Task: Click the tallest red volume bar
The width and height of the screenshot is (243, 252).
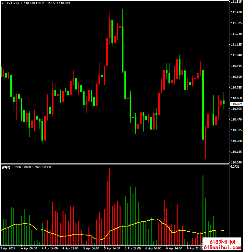Action: (x=110, y=207)
